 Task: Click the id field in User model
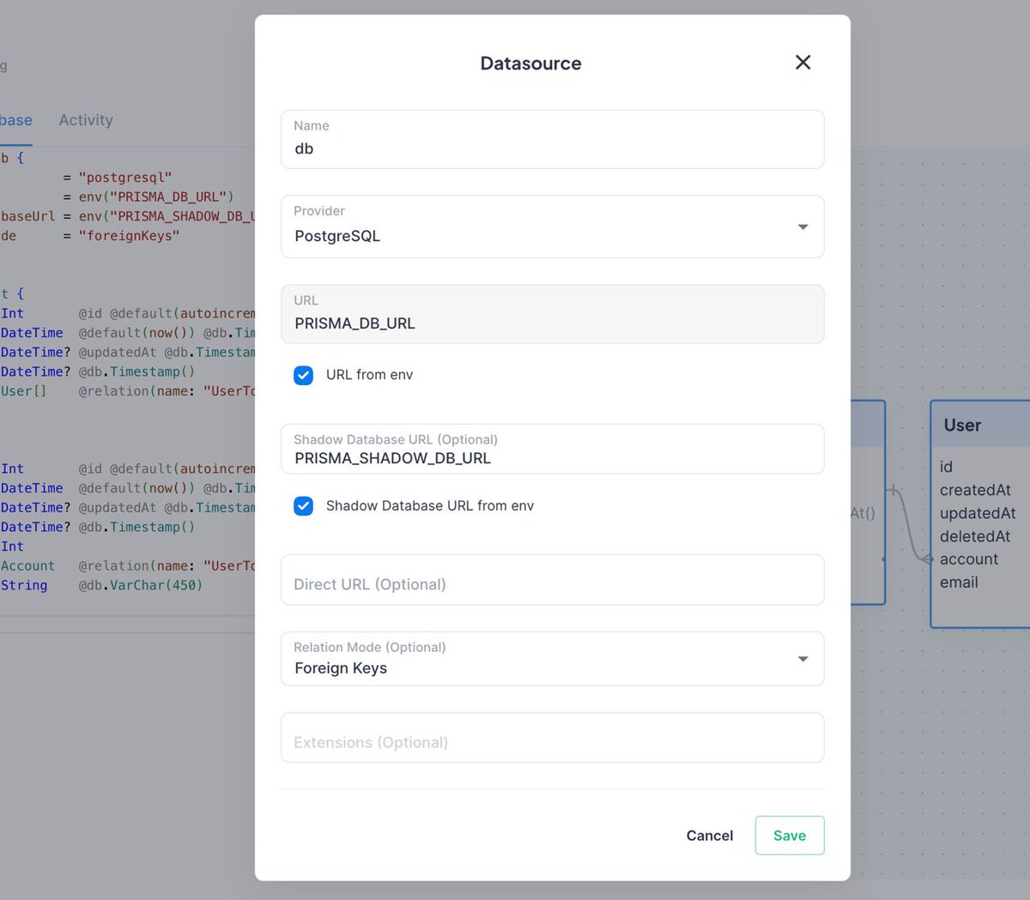(x=946, y=467)
